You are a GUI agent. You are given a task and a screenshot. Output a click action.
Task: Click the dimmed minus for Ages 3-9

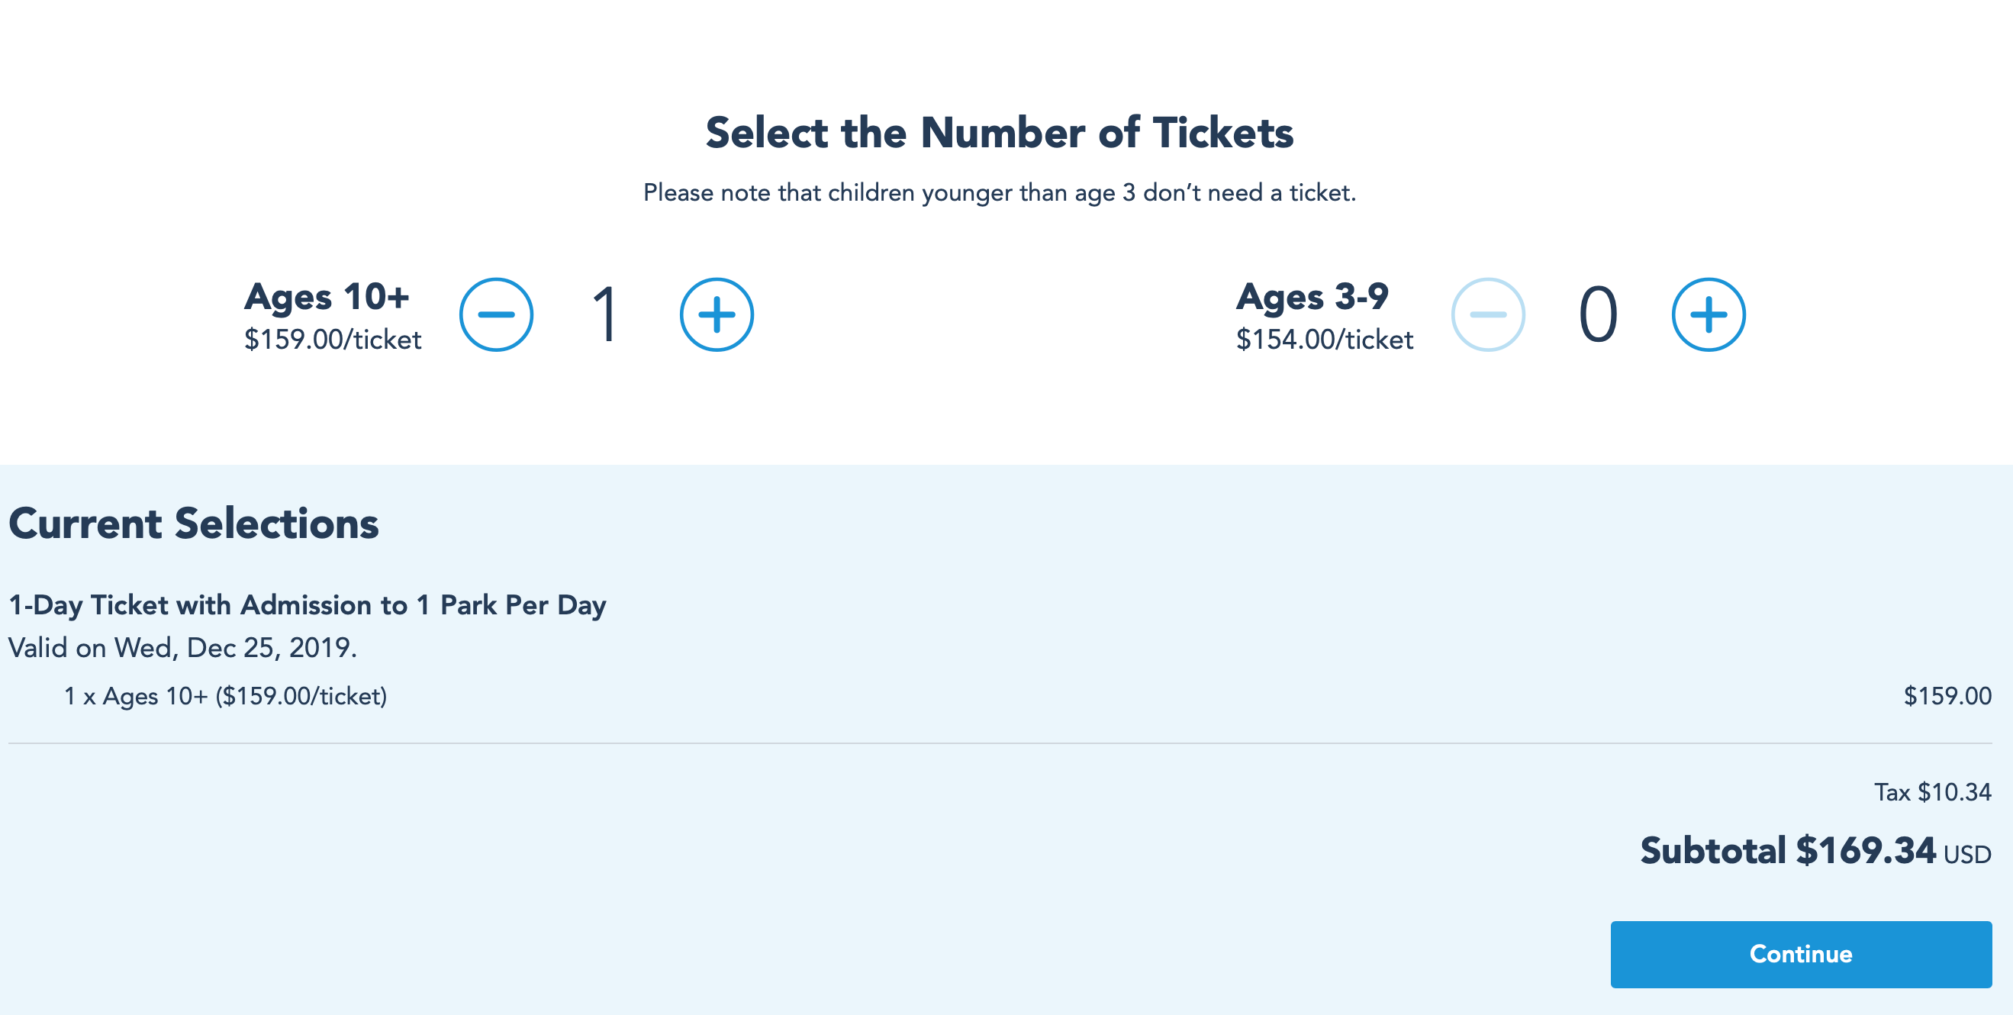pyautogui.click(x=1488, y=315)
